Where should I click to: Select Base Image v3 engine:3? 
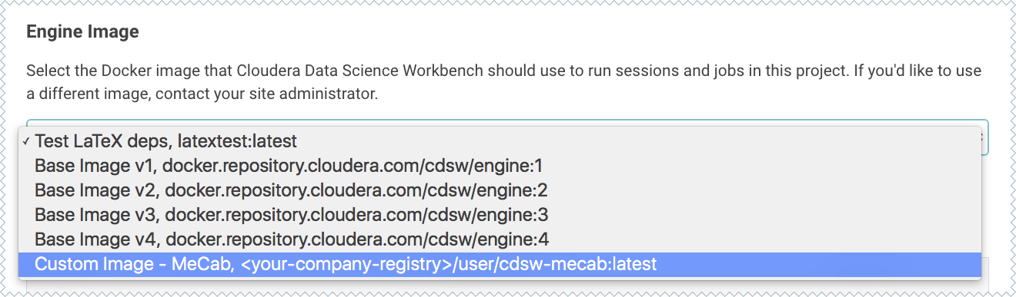[x=500, y=214]
